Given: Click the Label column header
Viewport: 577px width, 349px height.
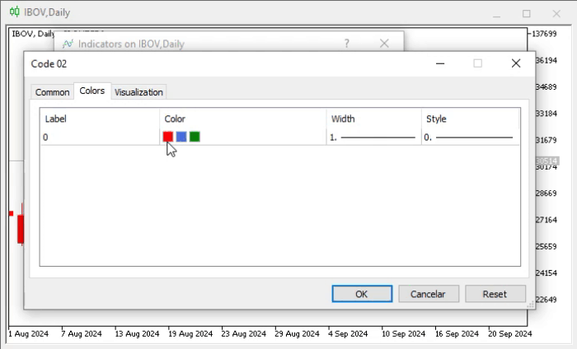Looking at the screenshot, I should pos(100,119).
